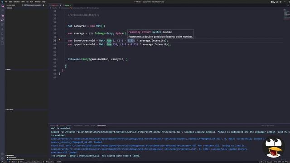Toggle primary side bar layout icon
The height and width of the screenshot is (163, 290).
272,2
